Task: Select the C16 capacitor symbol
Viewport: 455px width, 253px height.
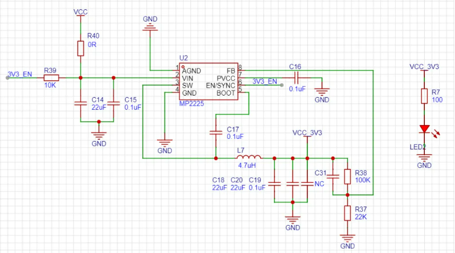Action: pos(296,78)
